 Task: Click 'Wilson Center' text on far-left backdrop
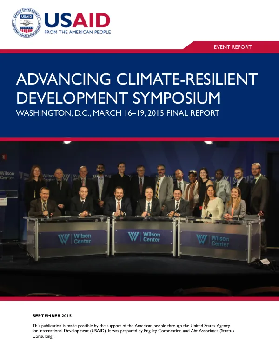click(x=7, y=176)
